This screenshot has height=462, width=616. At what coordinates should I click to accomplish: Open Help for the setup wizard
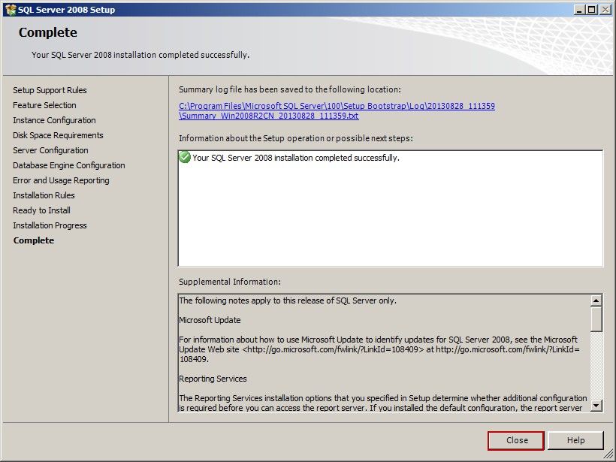pos(575,440)
